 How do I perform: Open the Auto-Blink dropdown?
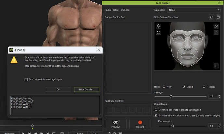pyautogui.click(x=193, y=10)
